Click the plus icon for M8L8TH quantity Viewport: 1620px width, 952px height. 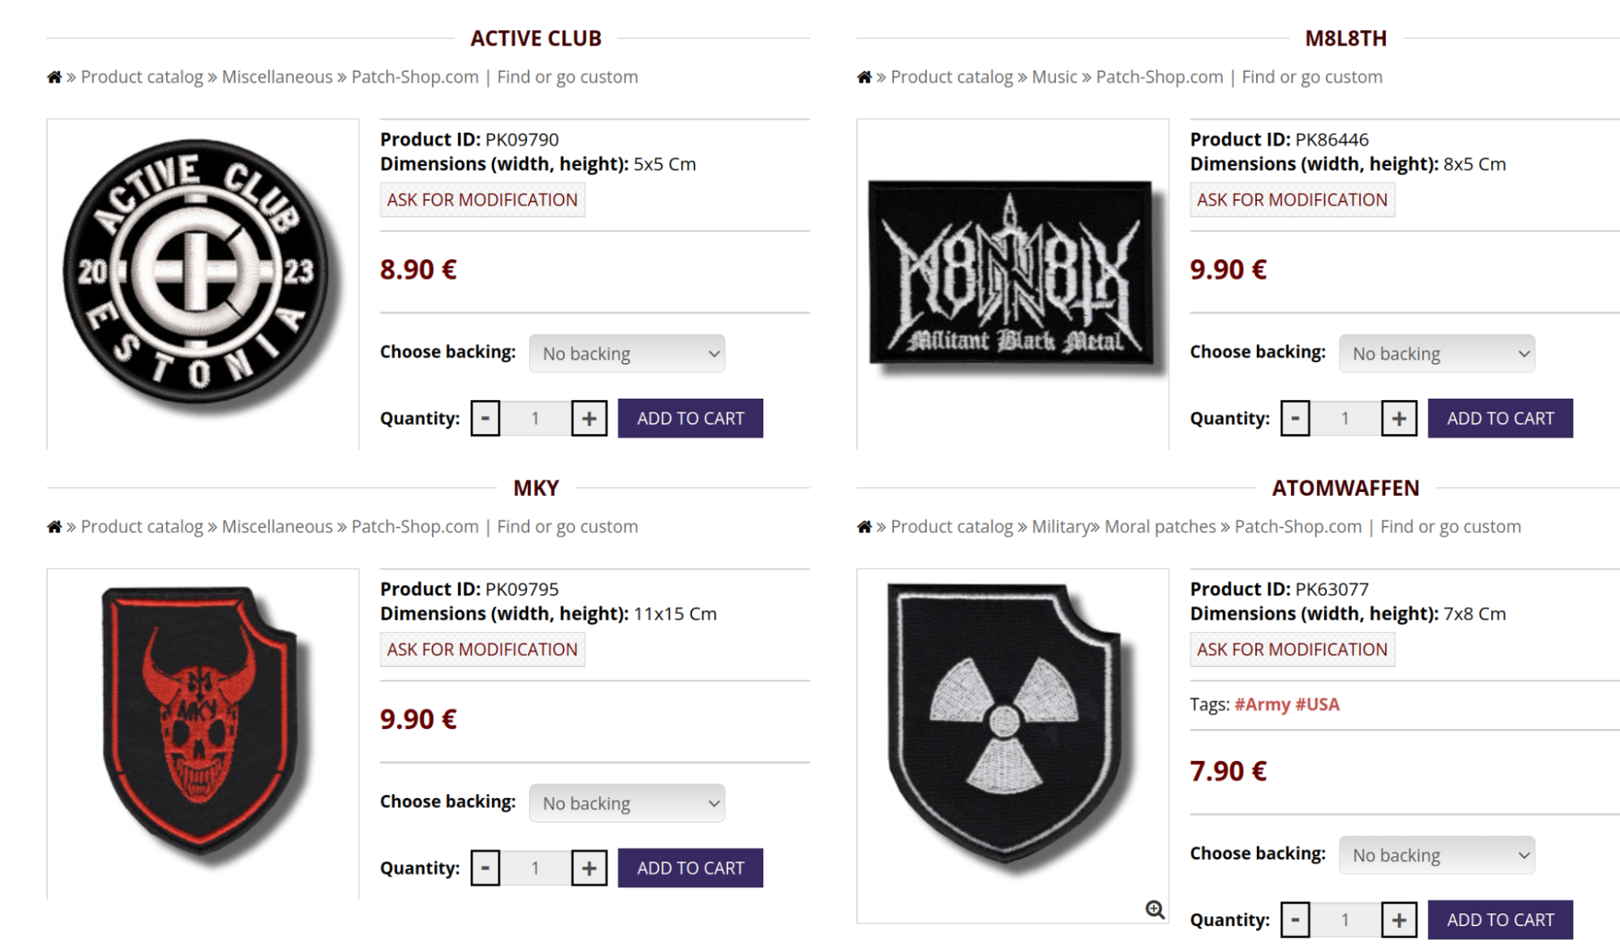[x=1400, y=418]
